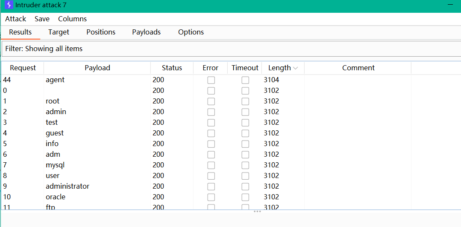Tick Timeout checkbox for admin row
The height and width of the screenshot is (227, 461).
click(245, 112)
